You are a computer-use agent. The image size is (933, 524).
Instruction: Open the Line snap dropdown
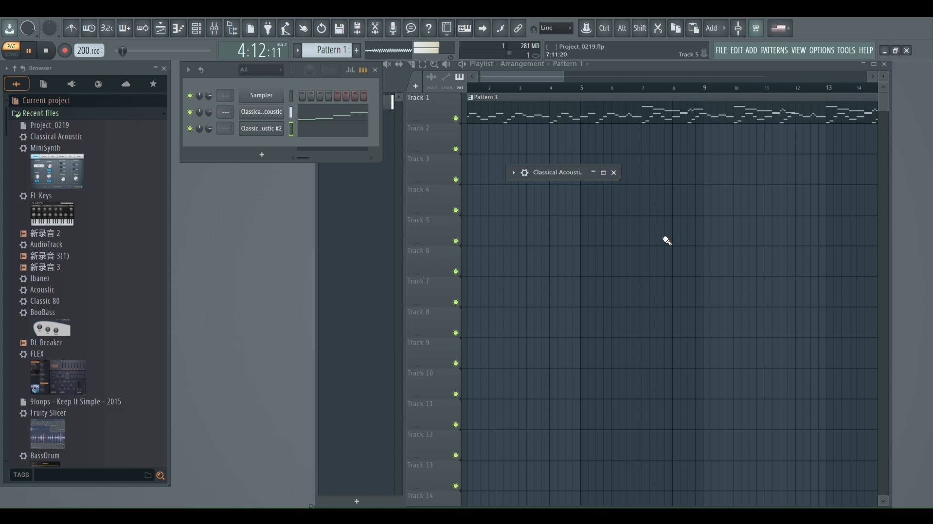click(556, 28)
